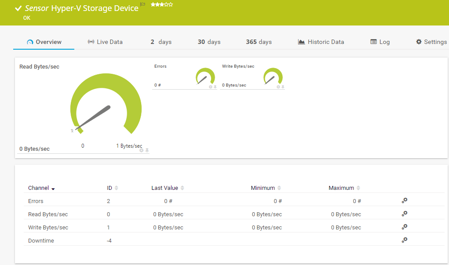Edit Errors channel settings in table row
Viewport: 449px width, 265px height.
(404, 200)
